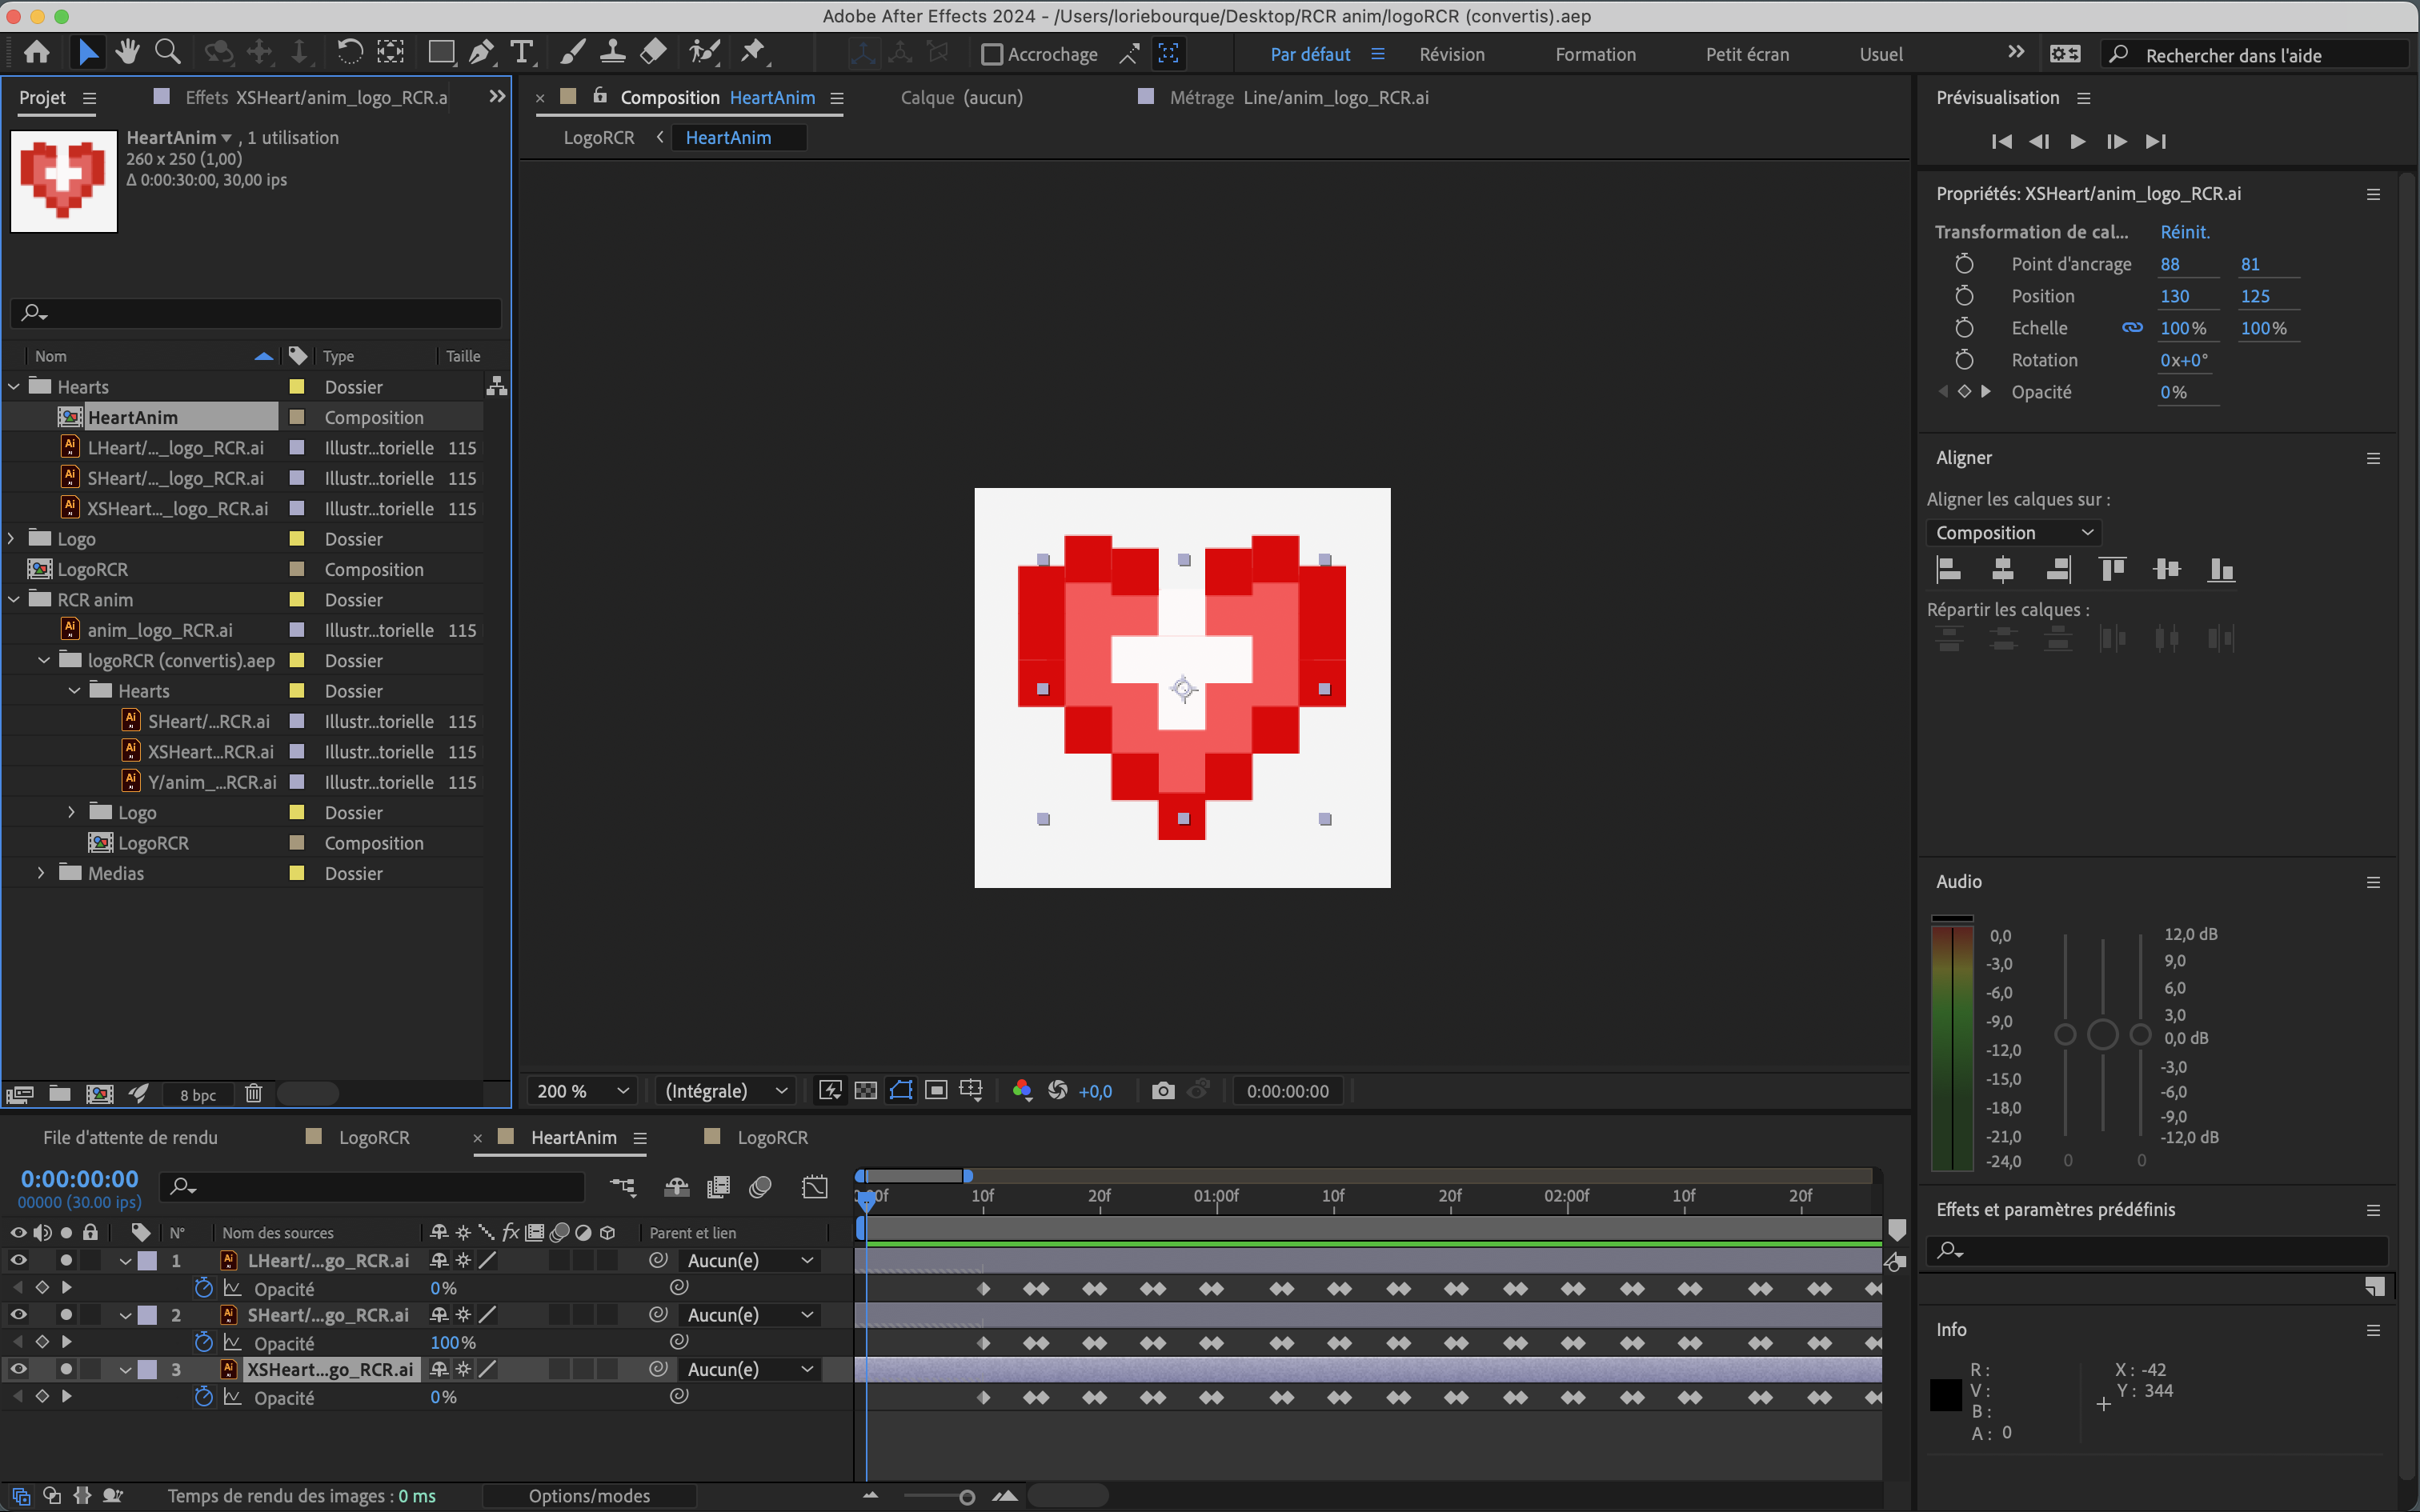The width and height of the screenshot is (2420, 1512).
Task: Enable motion blur switch in timeline header
Action: [759, 1187]
